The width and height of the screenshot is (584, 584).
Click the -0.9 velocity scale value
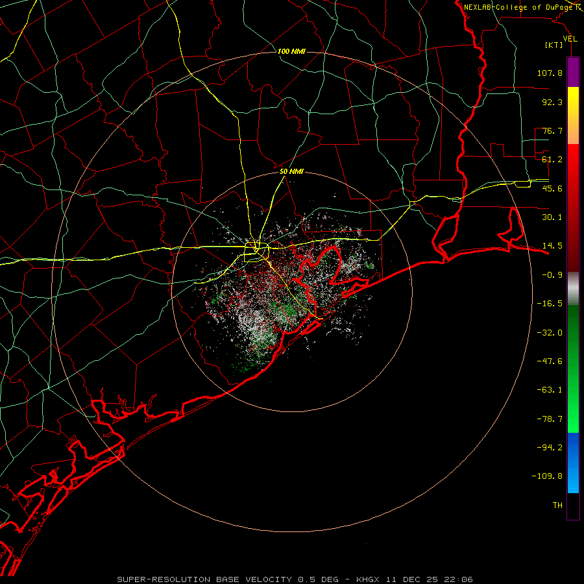(x=552, y=275)
